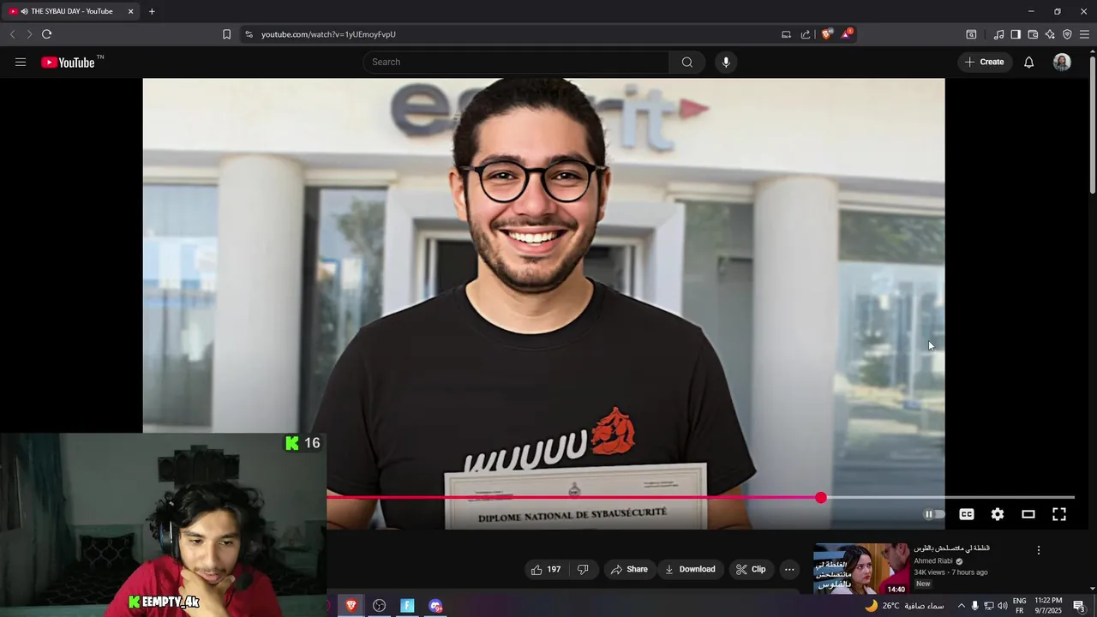Screen dimensions: 1097x617
Task: Open the volume control in tray
Action: pos(1002,606)
